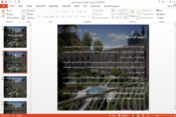The width and height of the screenshot is (176, 117).
Task: Select the rectangle shape in shapes gallery
Action: point(121,11)
